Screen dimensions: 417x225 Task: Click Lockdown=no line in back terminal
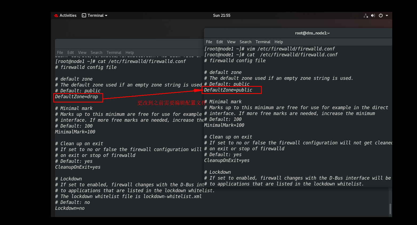click(70, 208)
